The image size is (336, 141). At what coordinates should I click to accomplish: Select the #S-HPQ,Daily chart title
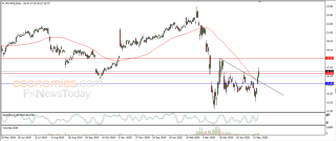[x=13, y=3]
